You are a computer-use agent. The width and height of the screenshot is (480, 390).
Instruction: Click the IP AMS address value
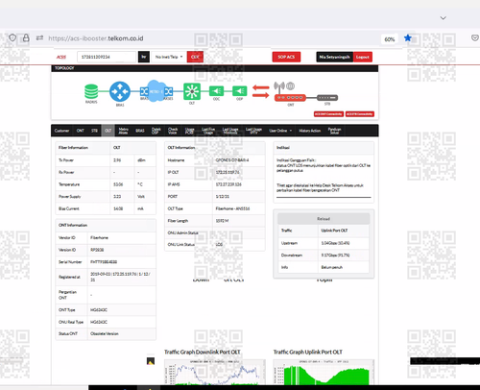pos(228,184)
